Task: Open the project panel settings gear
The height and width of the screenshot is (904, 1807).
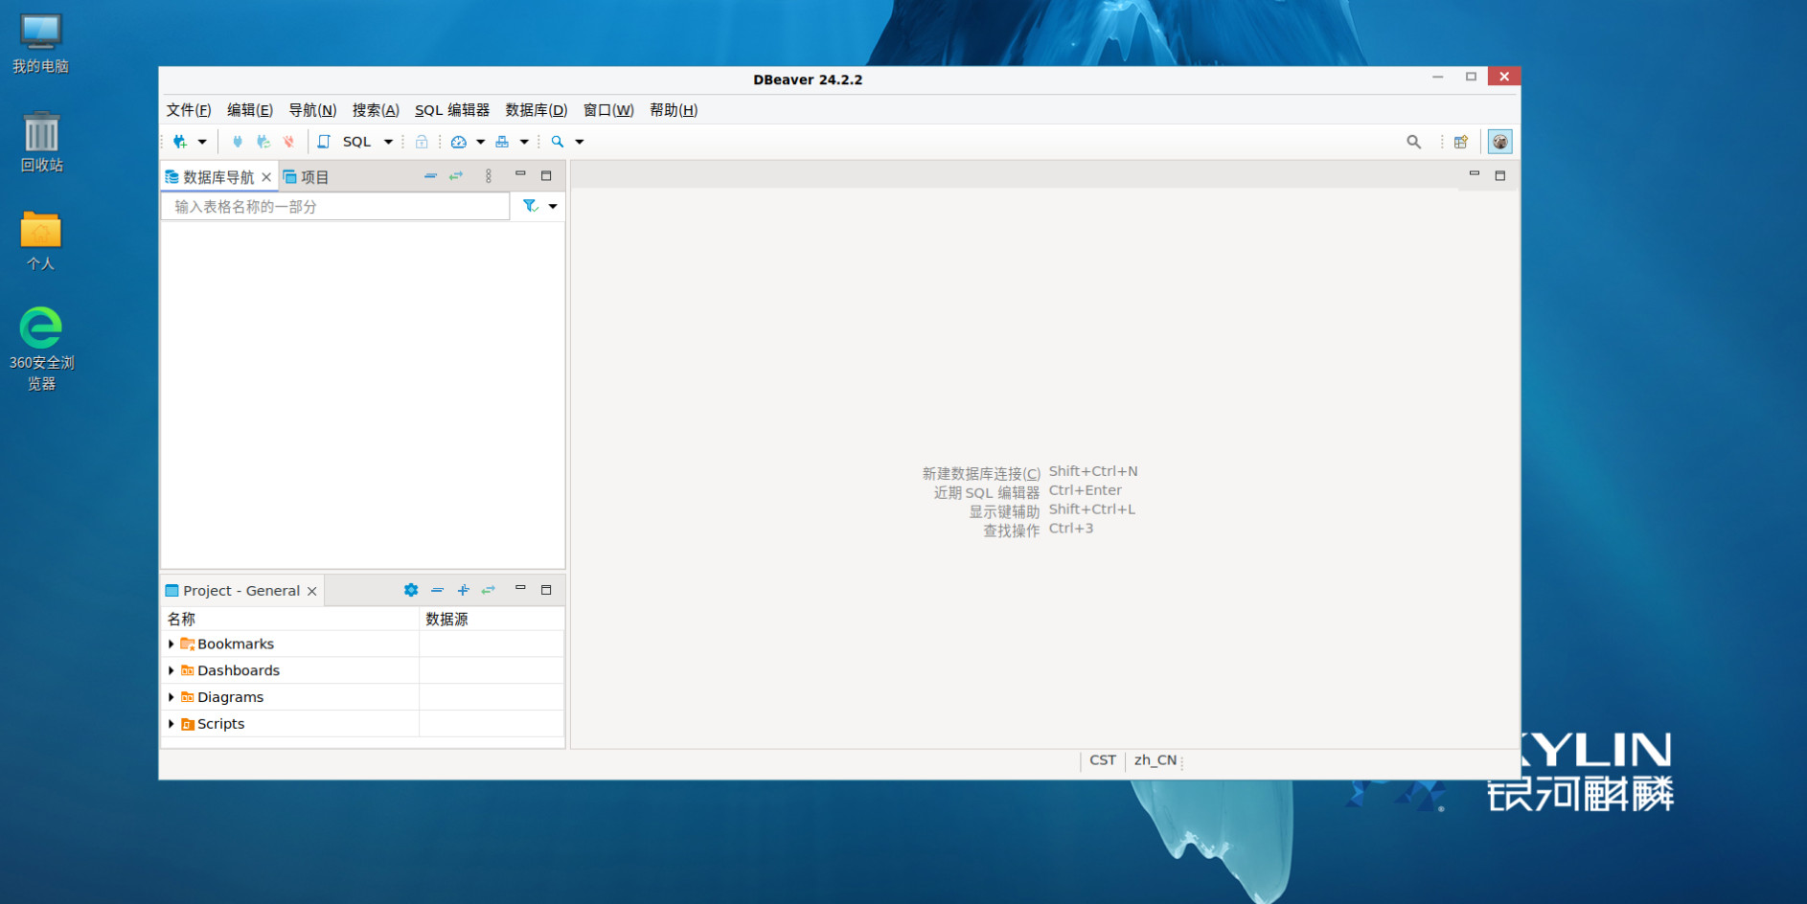Action: (411, 590)
